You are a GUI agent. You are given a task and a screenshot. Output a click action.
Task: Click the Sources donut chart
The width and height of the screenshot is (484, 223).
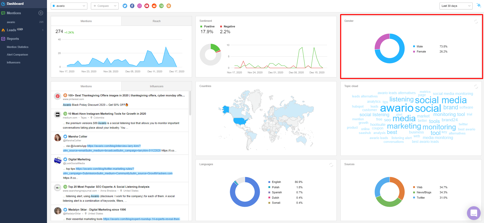390,192
